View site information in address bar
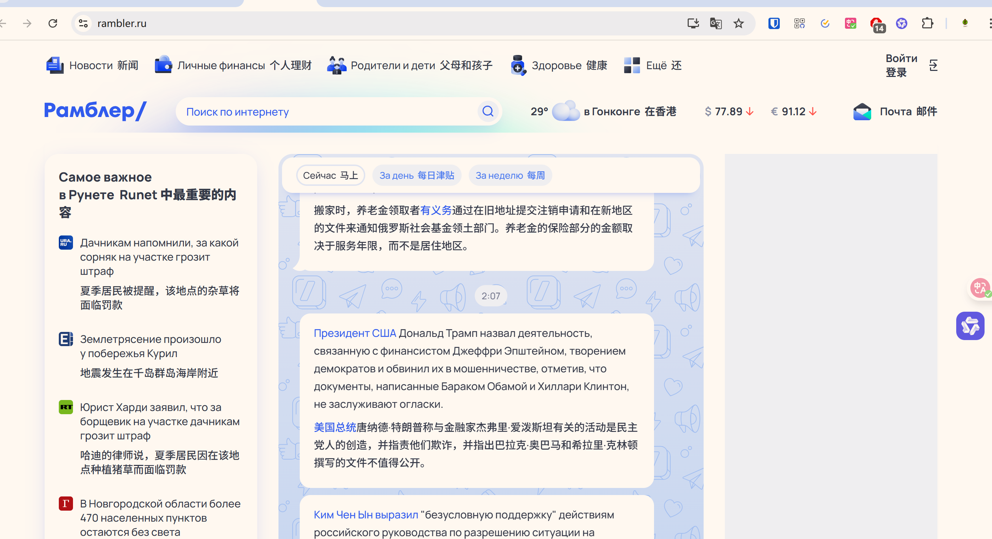This screenshot has height=539, width=992. pyautogui.click(x=83, y=23)
